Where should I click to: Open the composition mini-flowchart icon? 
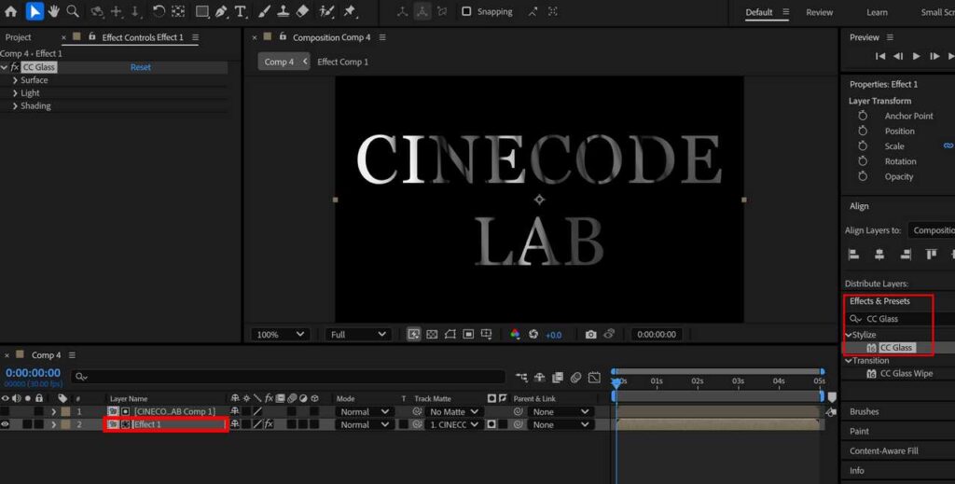pyautogui.click(x=522, y=378)
